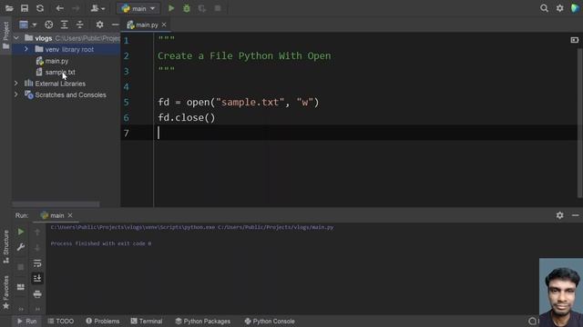This screenshot has width=583, height=327.
Task: Move up the stack trace arrow
Action: click(37, 232)
